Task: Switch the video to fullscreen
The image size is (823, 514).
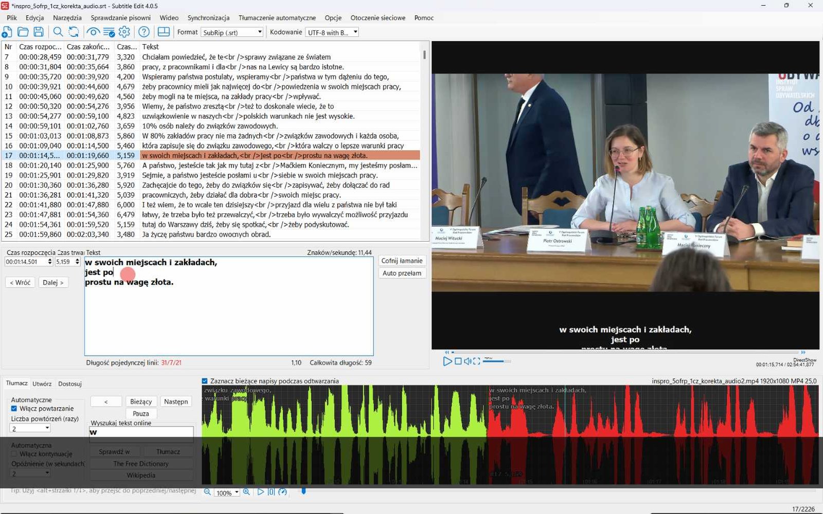Action: (x=477, y=361)
